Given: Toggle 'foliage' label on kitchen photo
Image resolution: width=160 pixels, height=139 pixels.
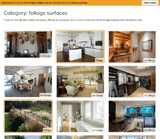Looking at the screenshot, I should point(99,60).
